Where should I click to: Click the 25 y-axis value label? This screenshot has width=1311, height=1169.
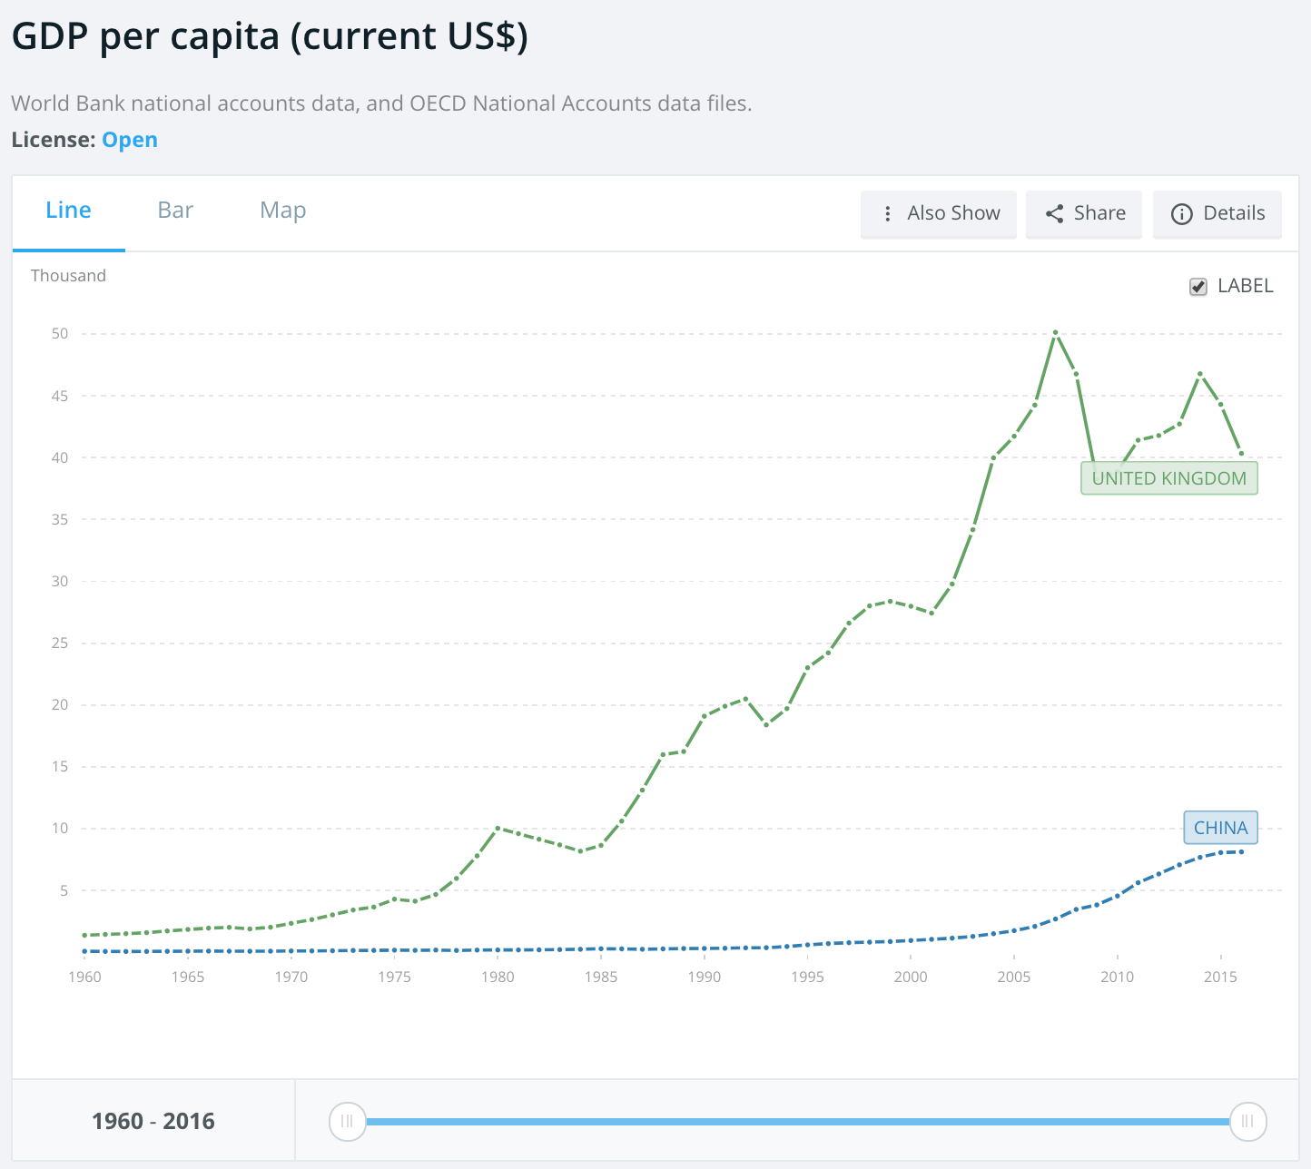pyautogui.click(x=60, y=643)
